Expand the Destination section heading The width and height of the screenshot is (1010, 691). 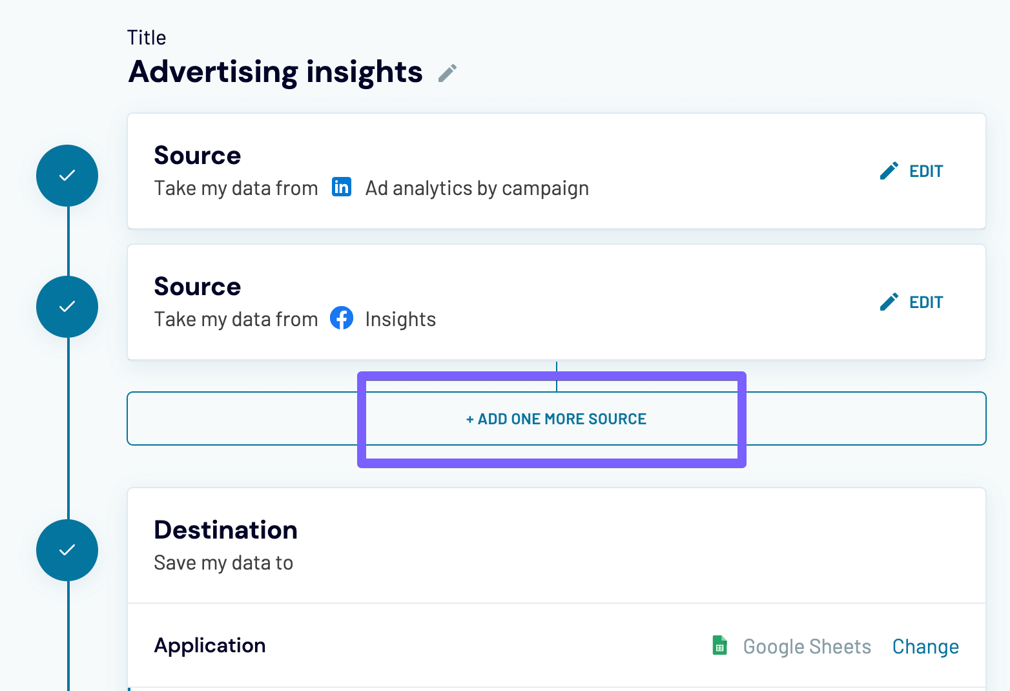pos(225,530)
